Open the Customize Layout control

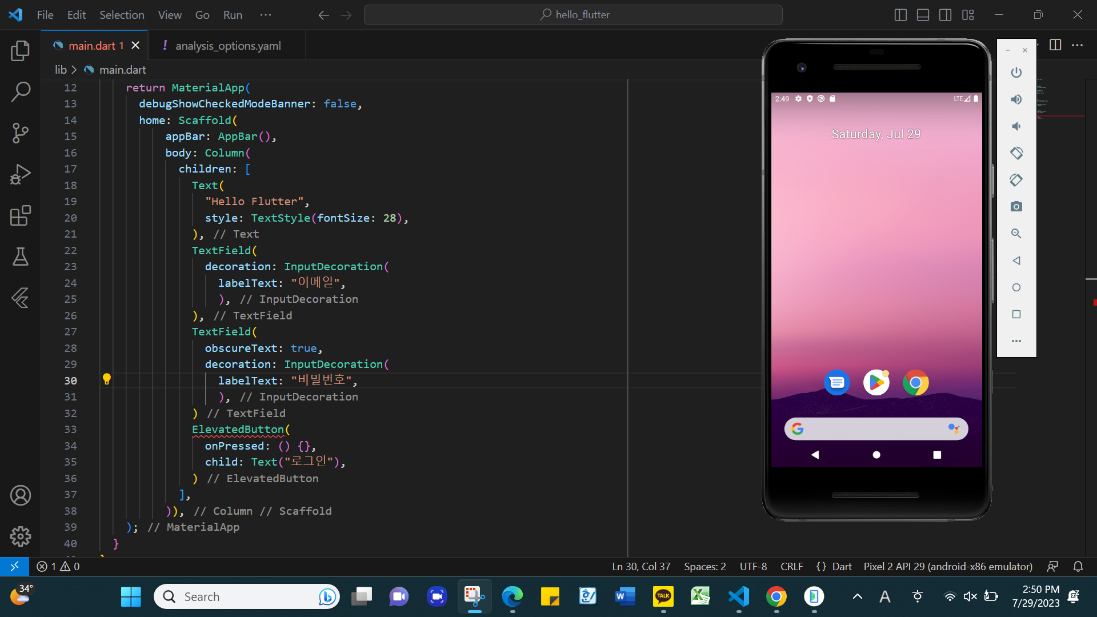click(968, 15)
